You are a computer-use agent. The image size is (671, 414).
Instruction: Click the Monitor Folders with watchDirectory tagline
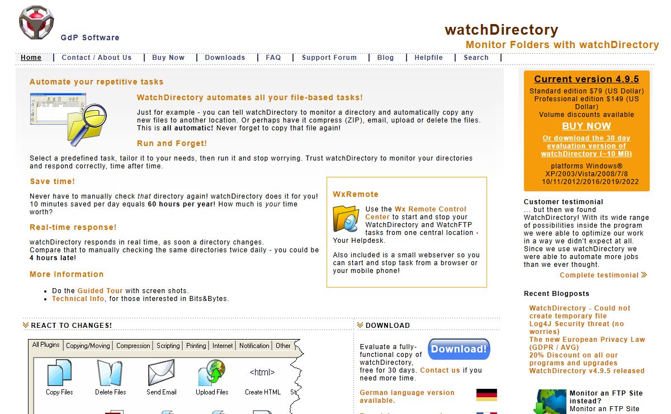pos(563,45)
